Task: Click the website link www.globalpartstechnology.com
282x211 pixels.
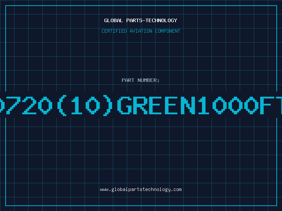Action: click(x=141, y=190)
